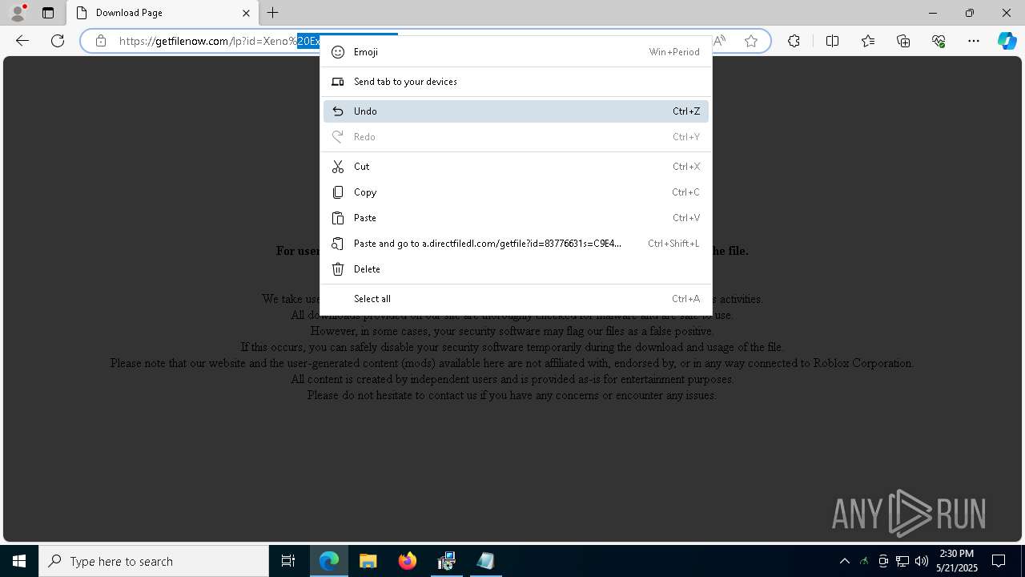Choose Copy in context menu

pos(516,192)
